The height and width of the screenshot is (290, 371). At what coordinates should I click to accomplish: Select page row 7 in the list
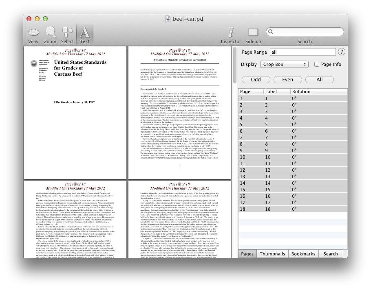[293, 137]
